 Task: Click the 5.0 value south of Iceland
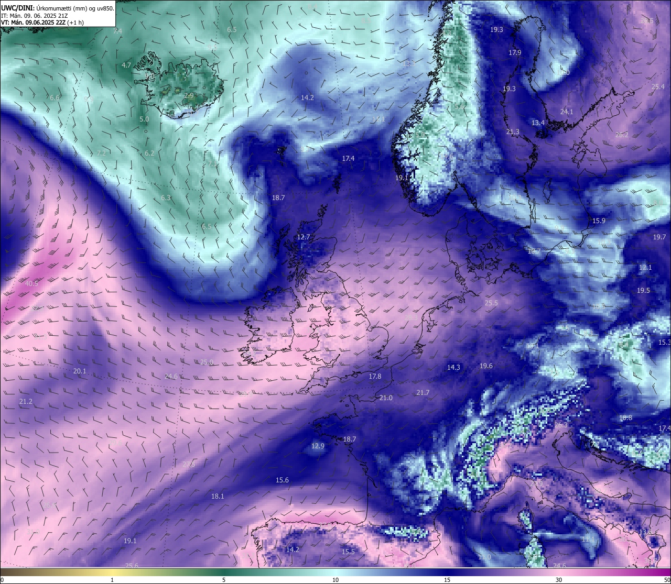tap(144, 119)
